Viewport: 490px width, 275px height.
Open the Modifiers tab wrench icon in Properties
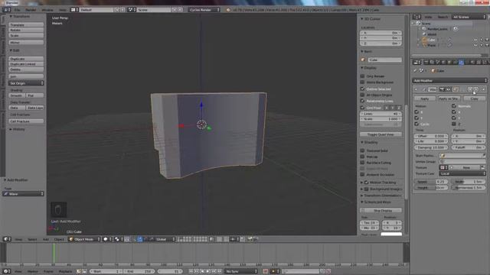click(x=461, y=63)
